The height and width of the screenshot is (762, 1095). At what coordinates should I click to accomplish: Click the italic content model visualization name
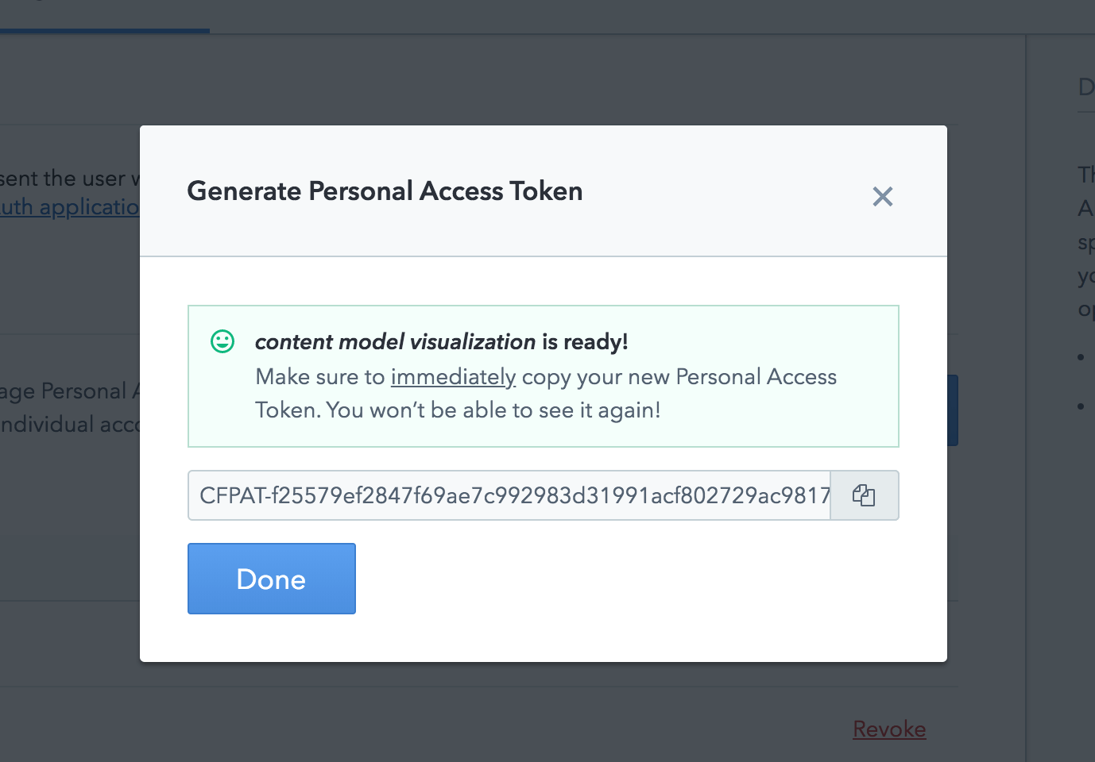[x=395, y=341]
